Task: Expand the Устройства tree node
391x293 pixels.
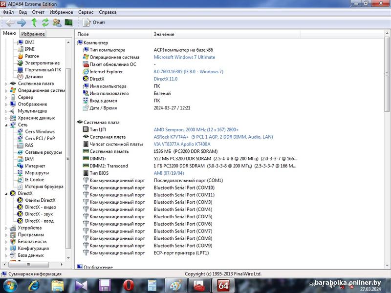Action: click(x=6, y=228)
